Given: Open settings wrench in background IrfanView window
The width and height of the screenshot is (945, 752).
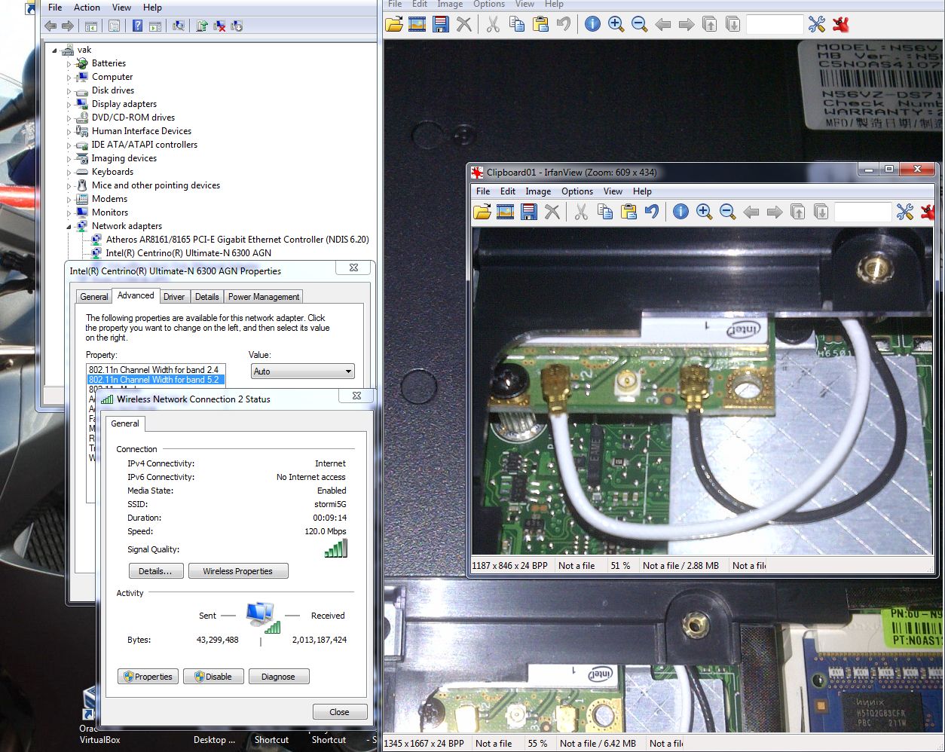Looking at the screenshot, I should [817, 24].
